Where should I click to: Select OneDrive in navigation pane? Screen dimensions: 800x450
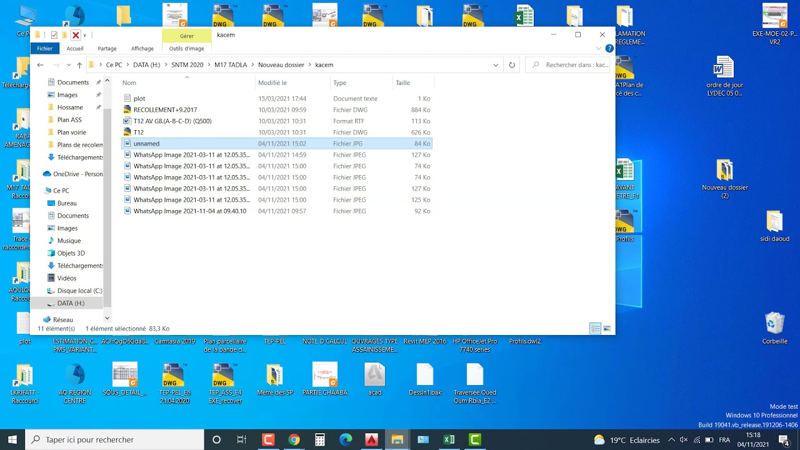click(72, 174)
